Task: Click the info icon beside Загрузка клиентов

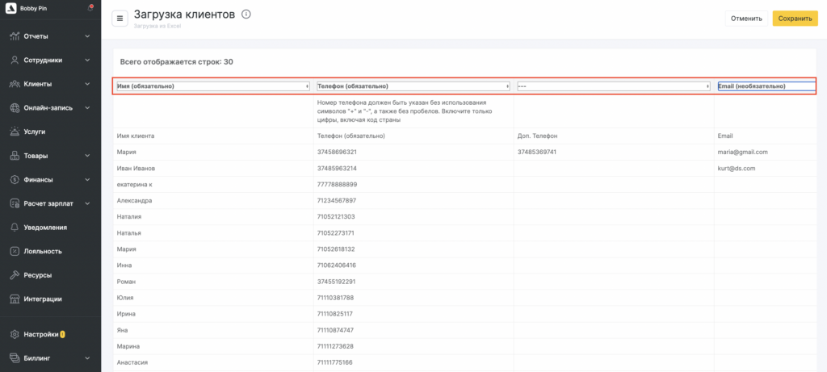Action: (x=246, y=15)
